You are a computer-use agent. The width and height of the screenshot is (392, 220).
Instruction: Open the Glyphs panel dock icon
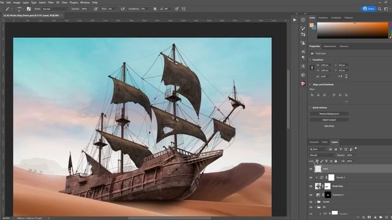point(303,67)
